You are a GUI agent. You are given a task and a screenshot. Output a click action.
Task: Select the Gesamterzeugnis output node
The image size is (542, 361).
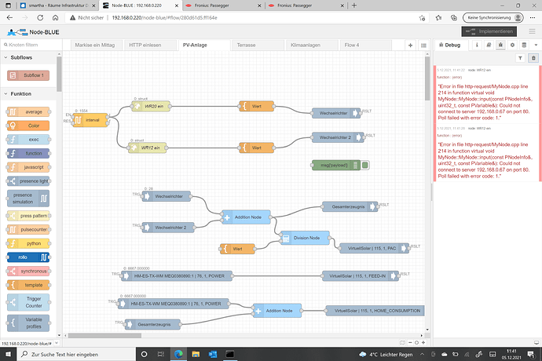click(349, 206)
